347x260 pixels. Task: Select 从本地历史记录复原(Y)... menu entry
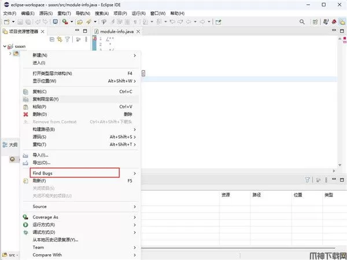coord(63,239)
